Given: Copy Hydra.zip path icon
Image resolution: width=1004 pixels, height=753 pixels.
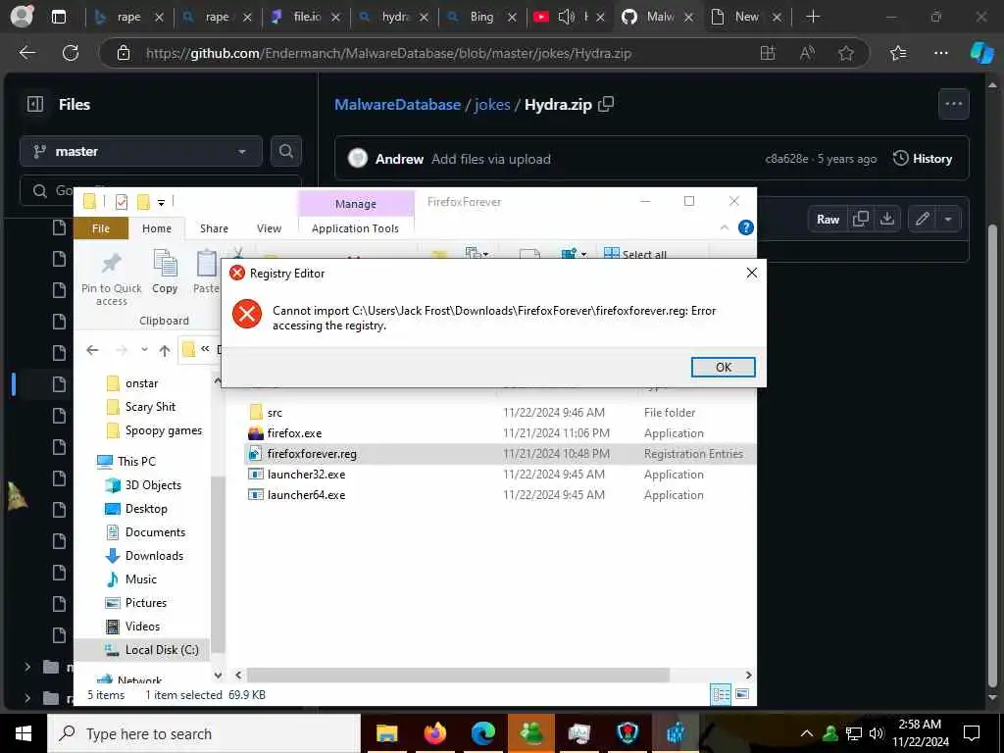Looking at the screenshot, I should click(605, 104).
